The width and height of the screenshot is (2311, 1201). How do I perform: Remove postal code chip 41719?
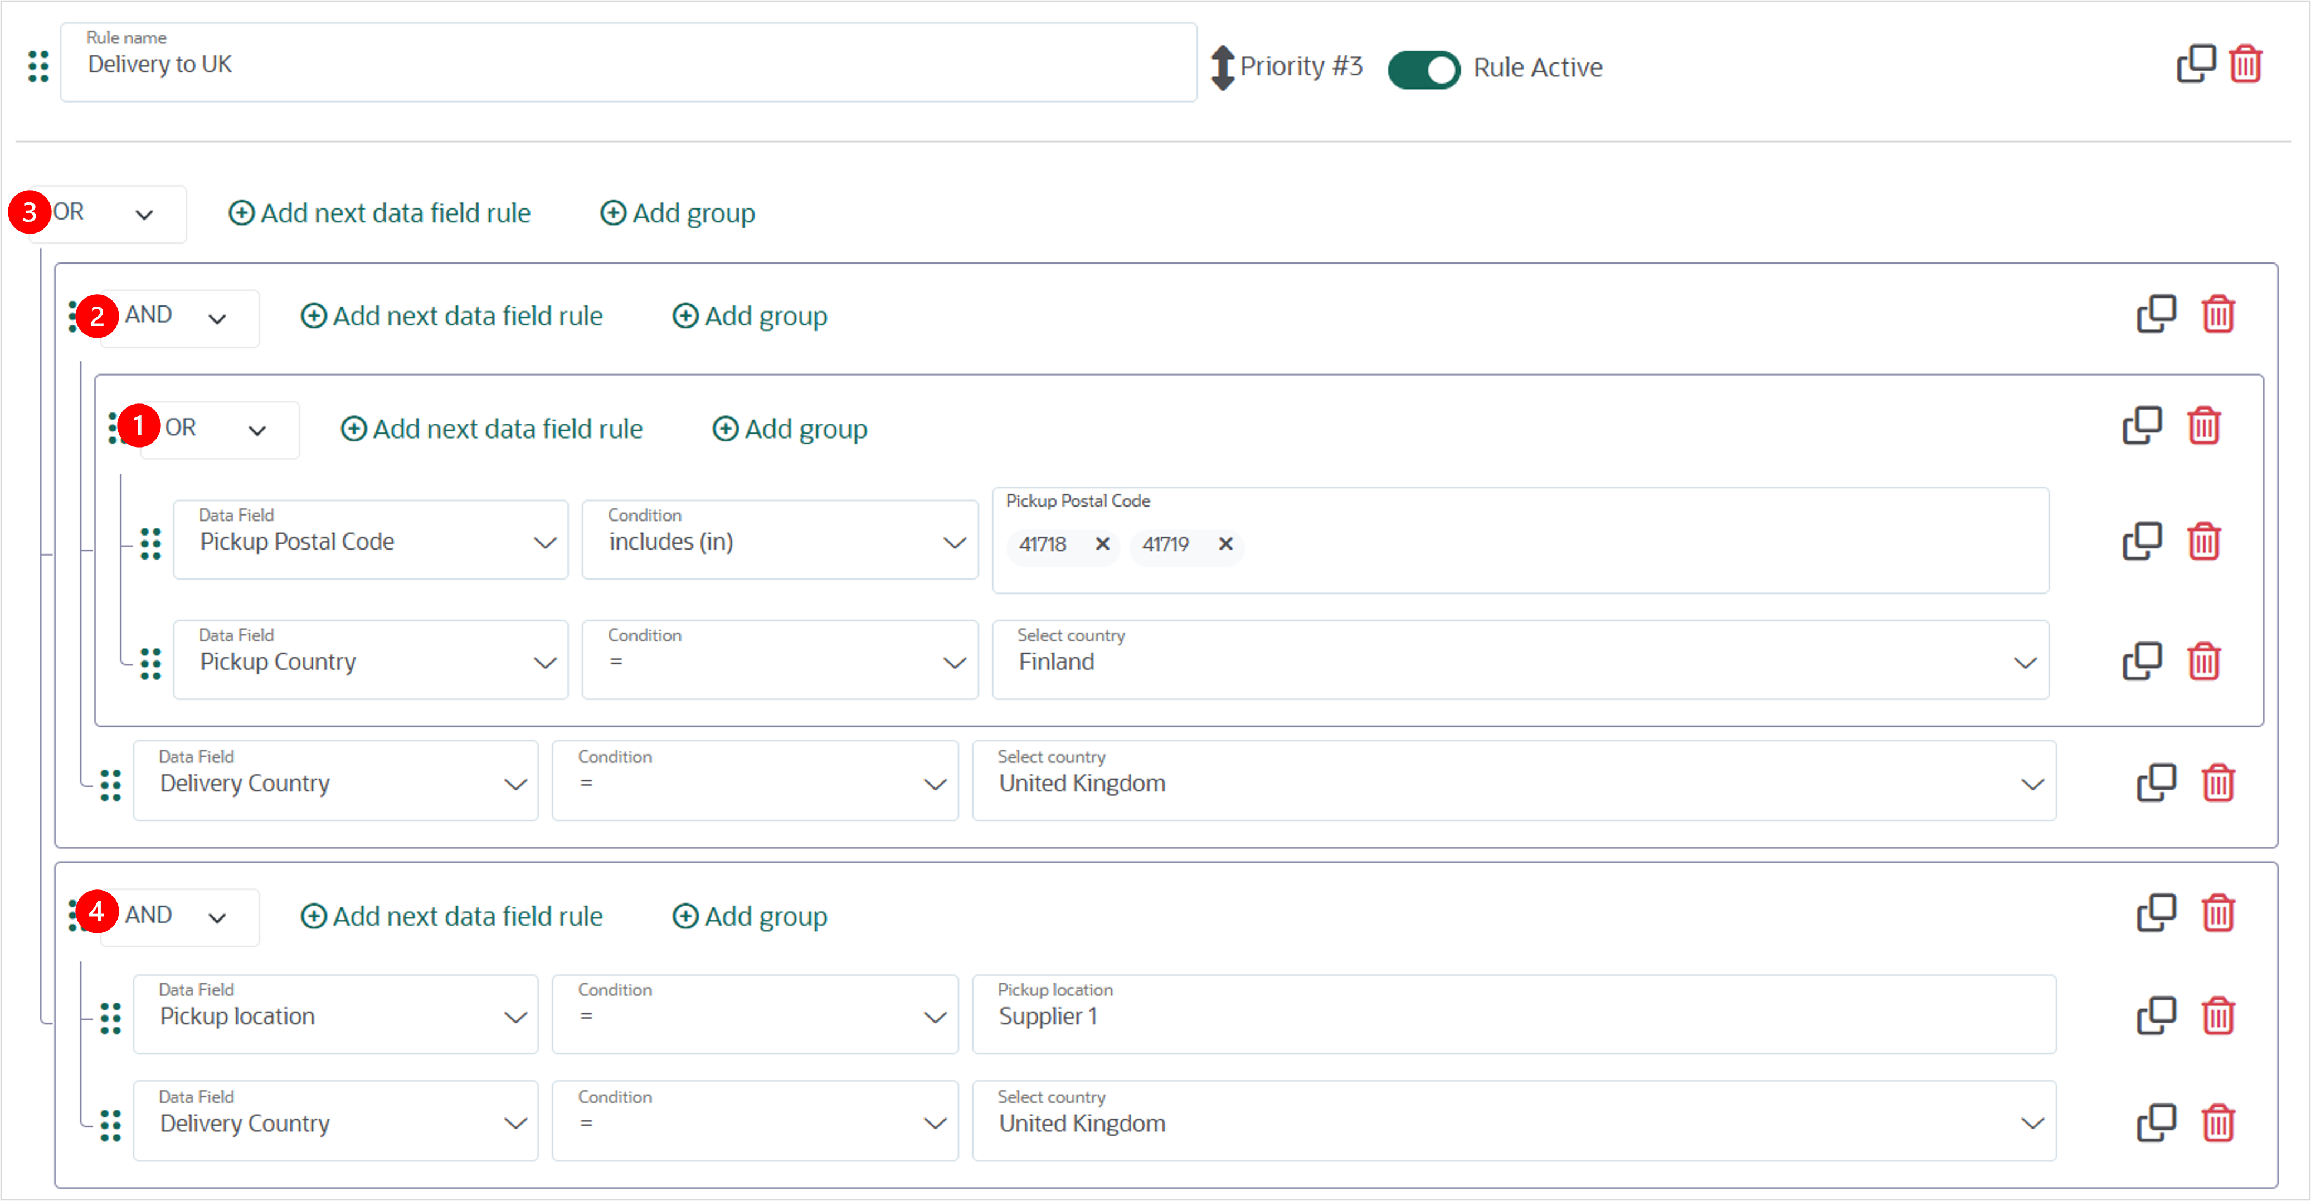[1225, 543]
